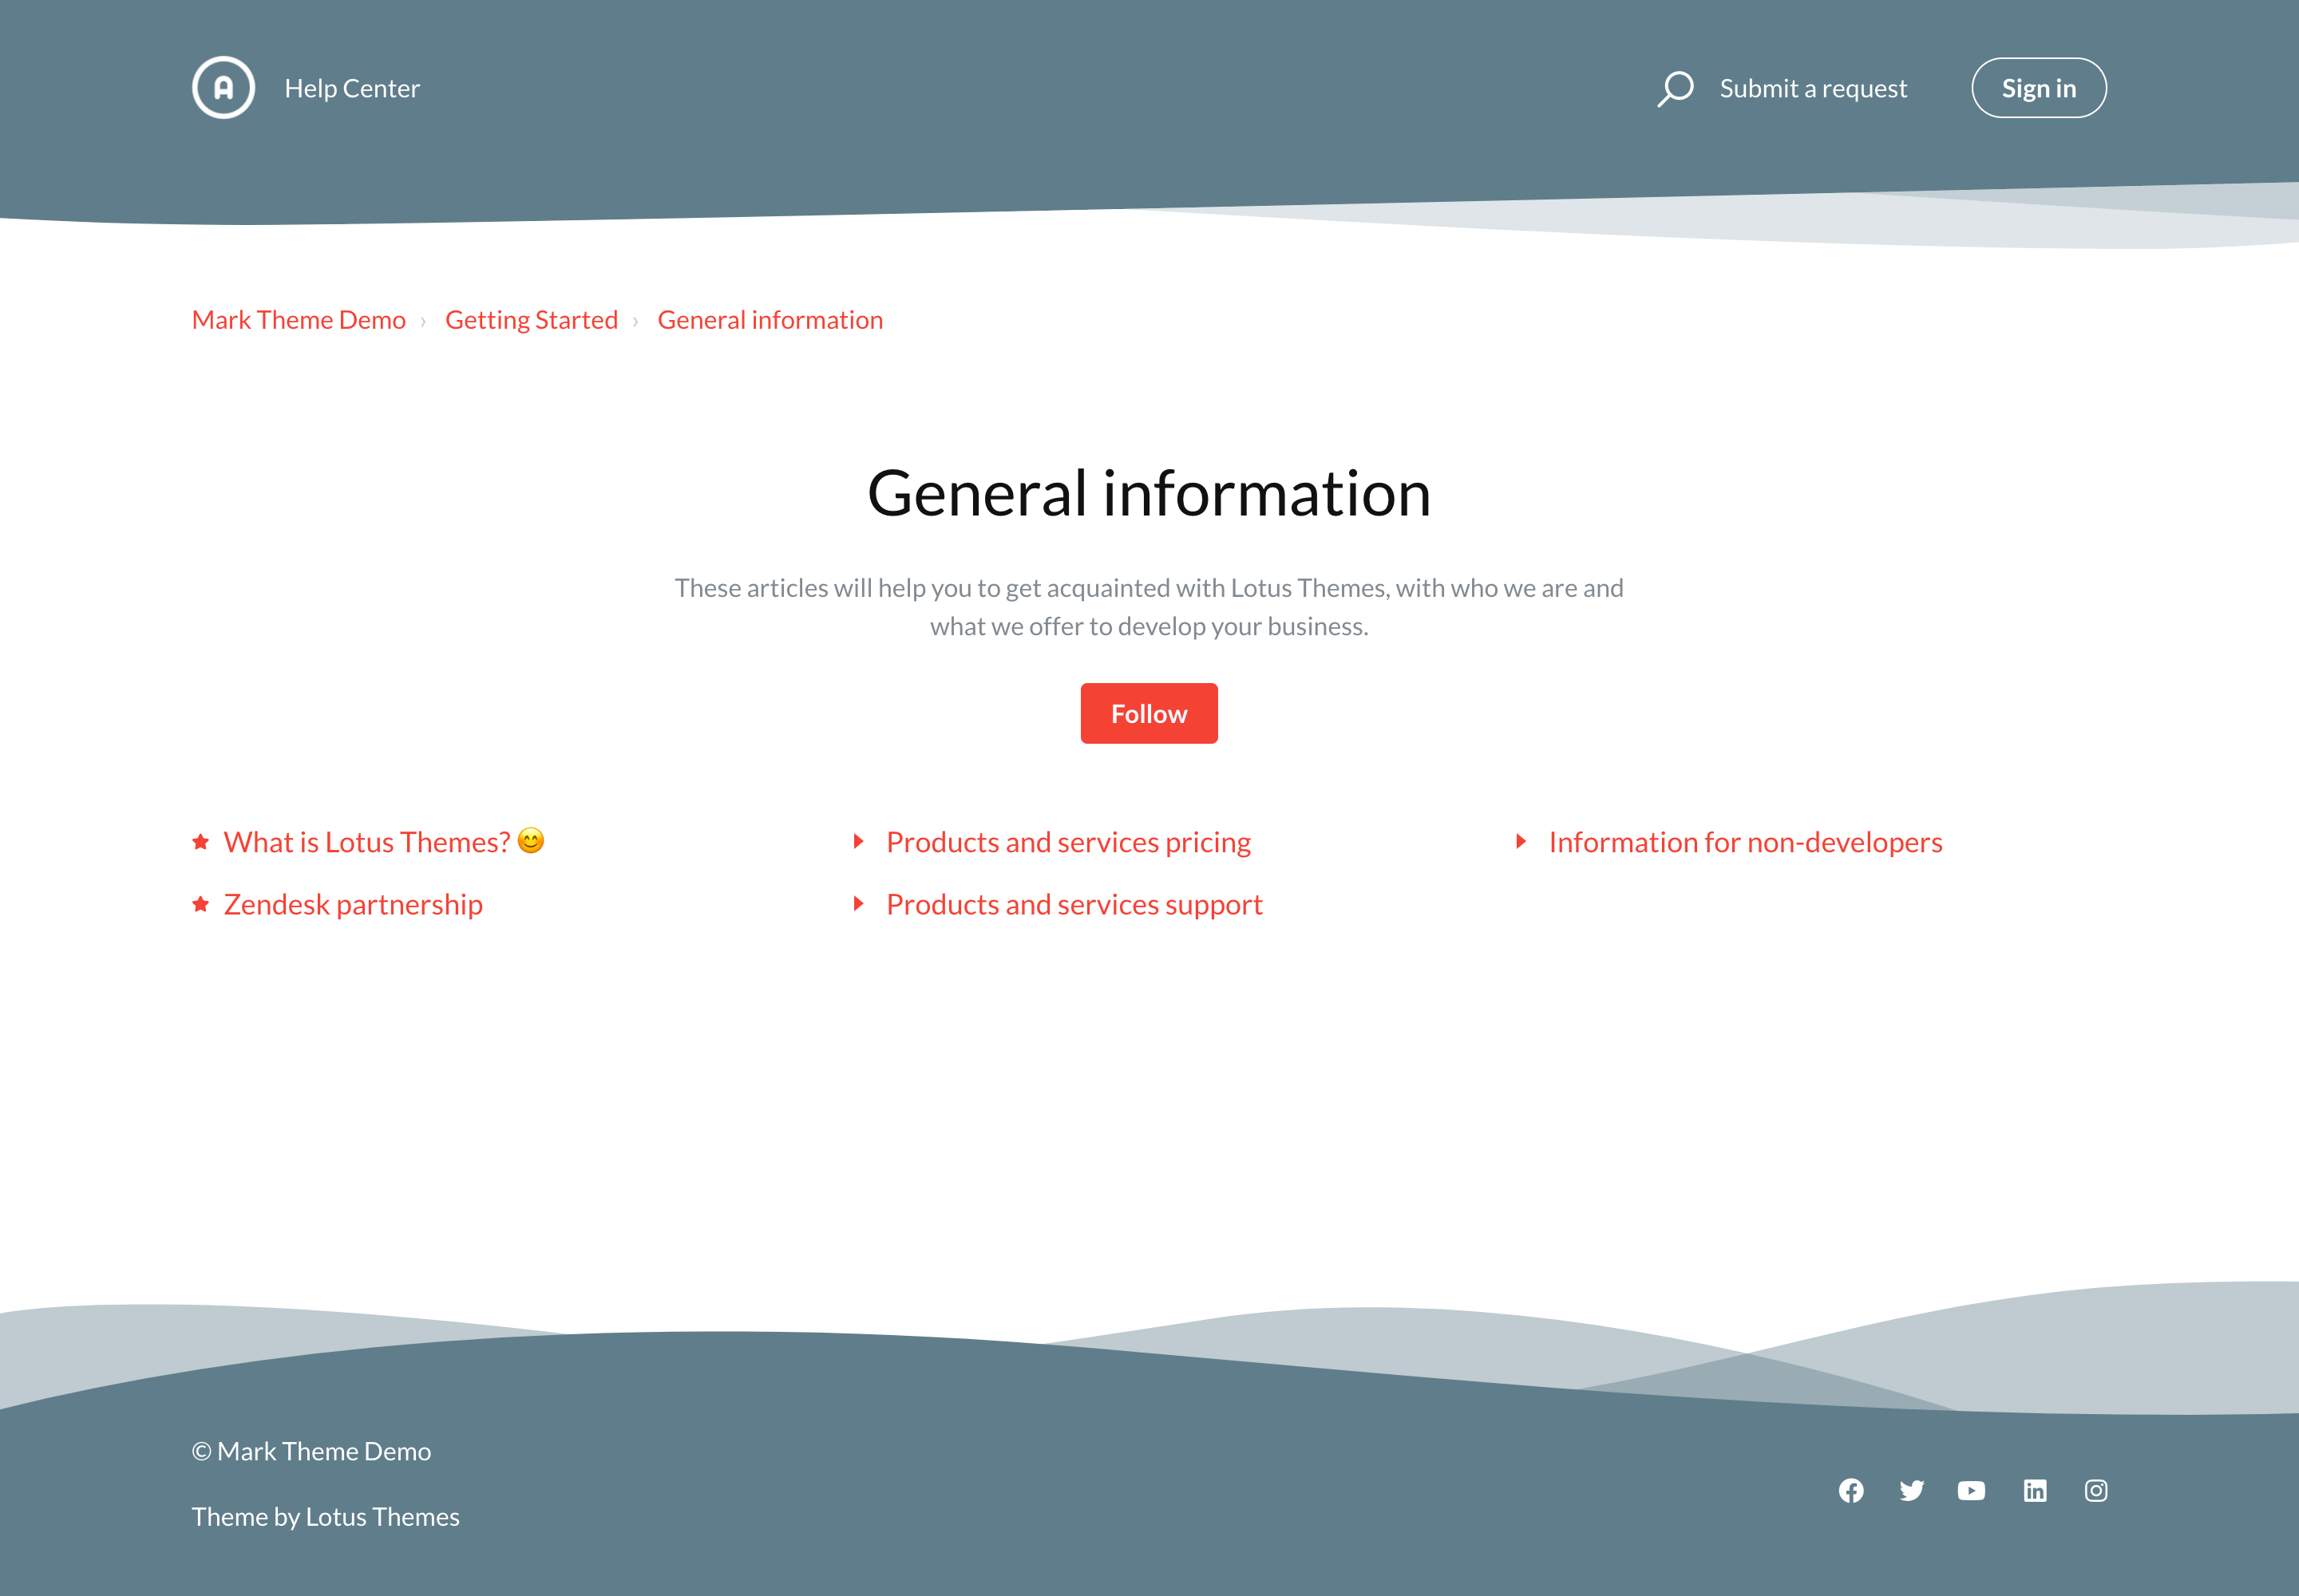The image size is (2299, 1596).
Task: Click the Follow button
Action: (x=1149, y=714)
